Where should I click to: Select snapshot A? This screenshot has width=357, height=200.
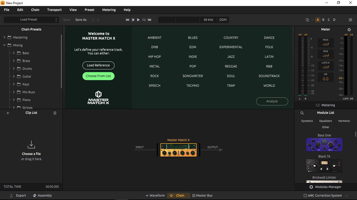tap(318, 20)
